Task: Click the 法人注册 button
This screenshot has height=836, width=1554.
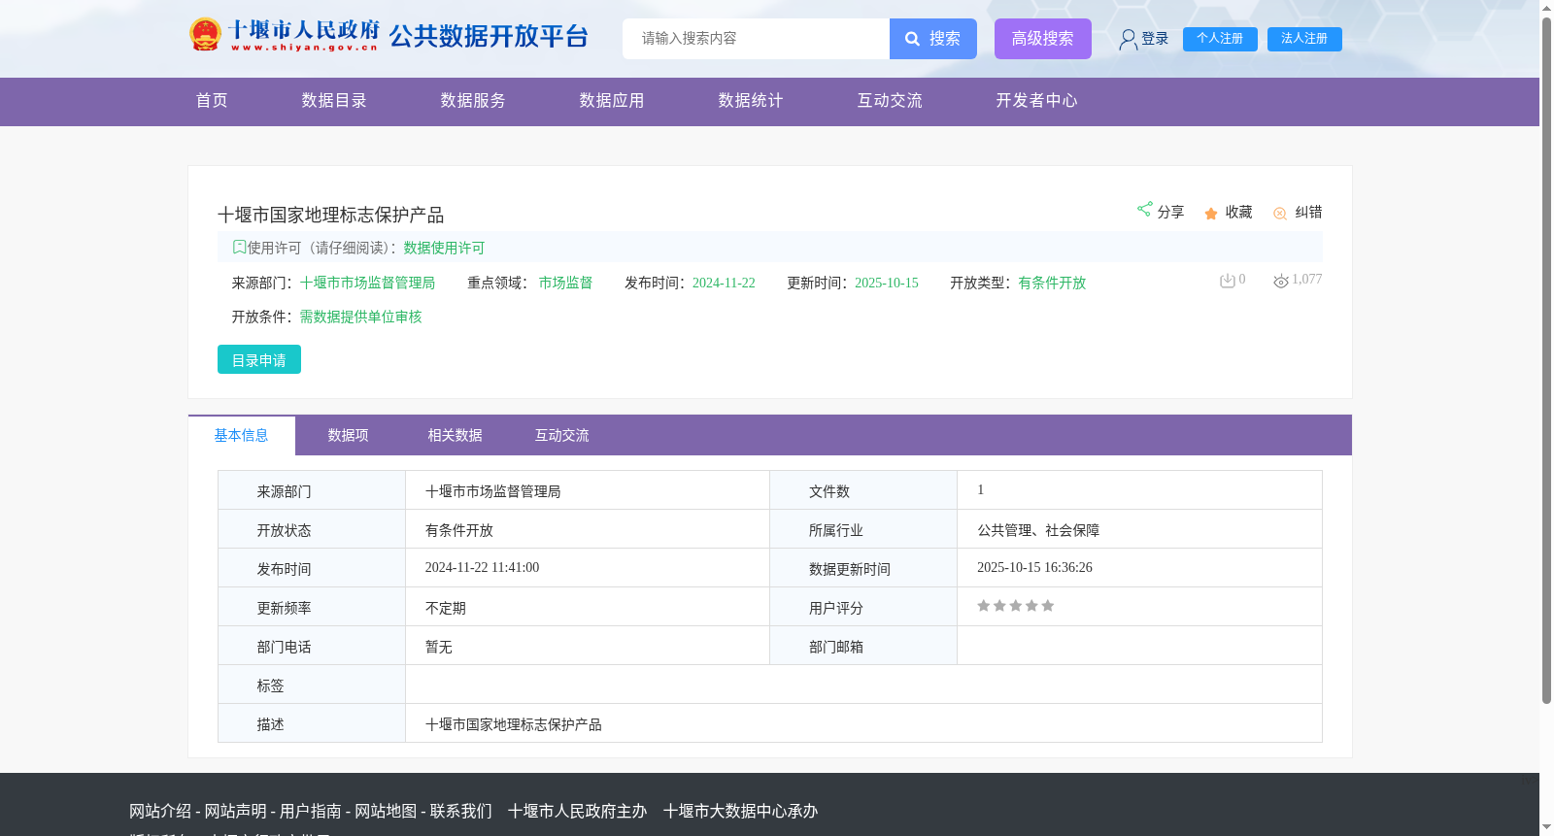Action: tap(1304, 39)
